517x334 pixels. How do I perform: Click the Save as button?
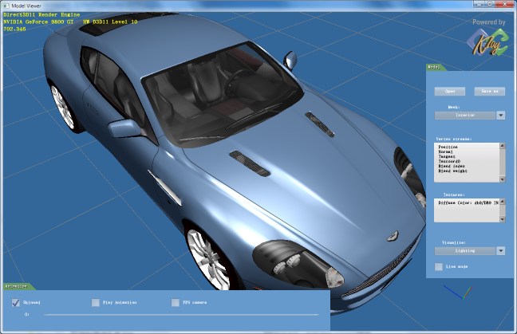[490, 91]
